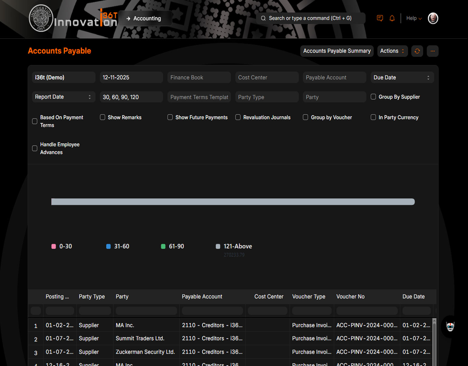Open the three-dot more options menu
This screenshot has height=366, width=468.
pos(432,51)
